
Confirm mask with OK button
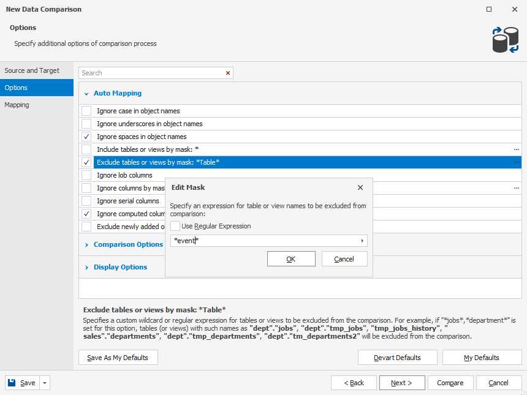(291, 259)
